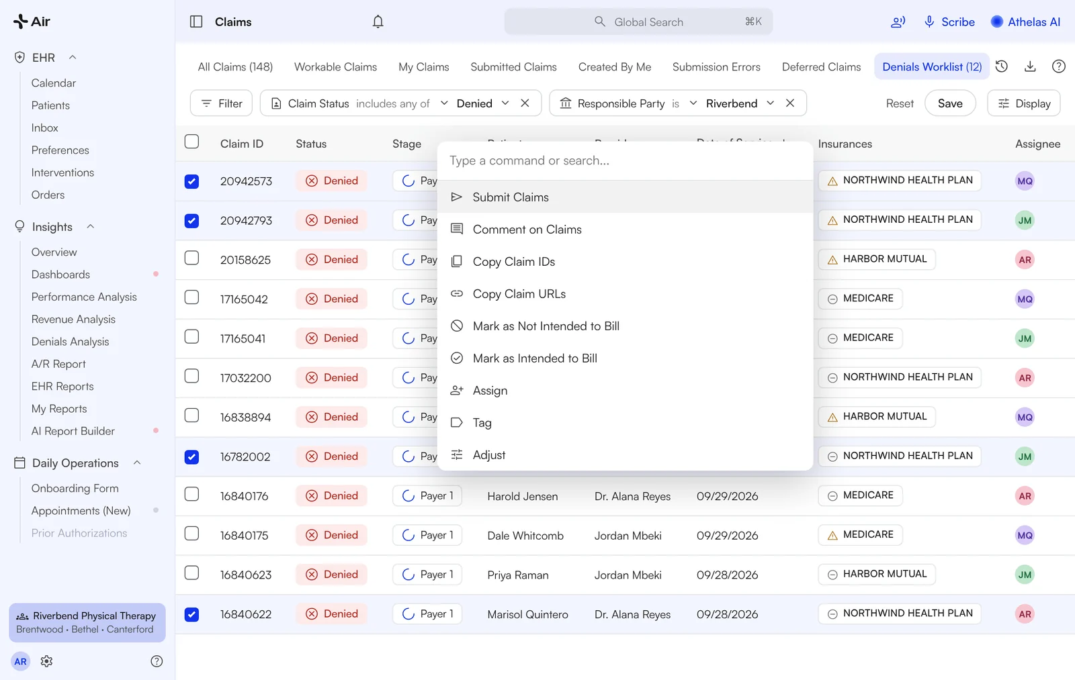Switch to All Claims (148) tab
Viewport: 1075px width, 680px height.
[x=235, y=66]
